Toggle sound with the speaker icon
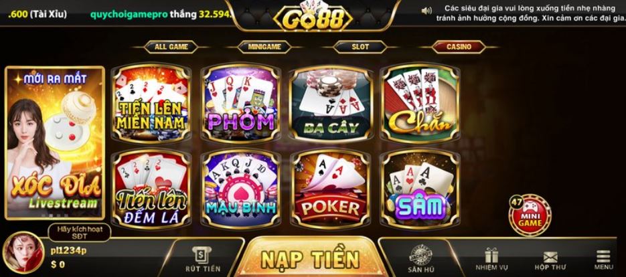The width and height of the screenshot is (626, 277). click(426, 11)
